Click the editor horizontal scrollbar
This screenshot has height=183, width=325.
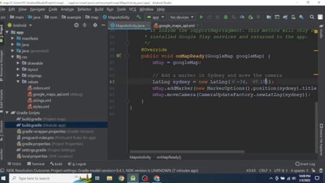187,152
